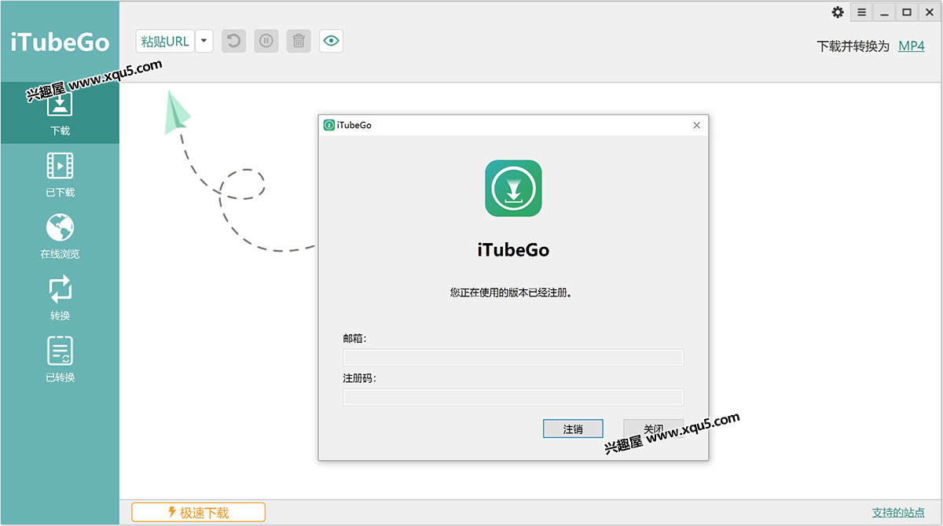
Task: Click the resume-all circular arrow icon
Action: [x=233, y=41]
